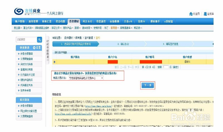Click the home icon next to 欢迎页
Image resolution: width=223 pixels, height=132 pixels.
(191, 14)
